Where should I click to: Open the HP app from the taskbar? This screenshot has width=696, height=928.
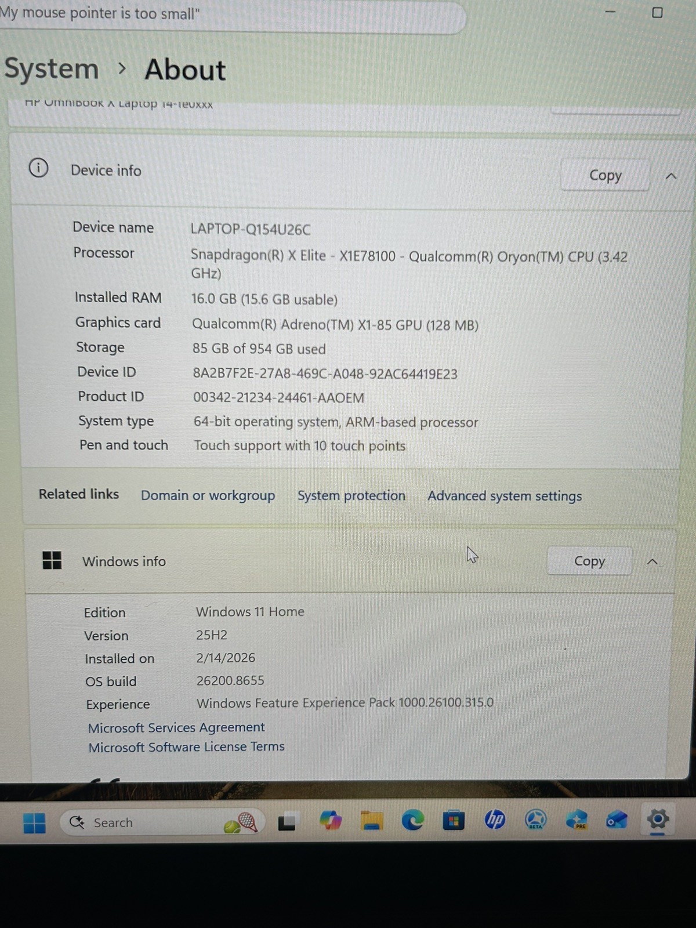tap(495, 820)
